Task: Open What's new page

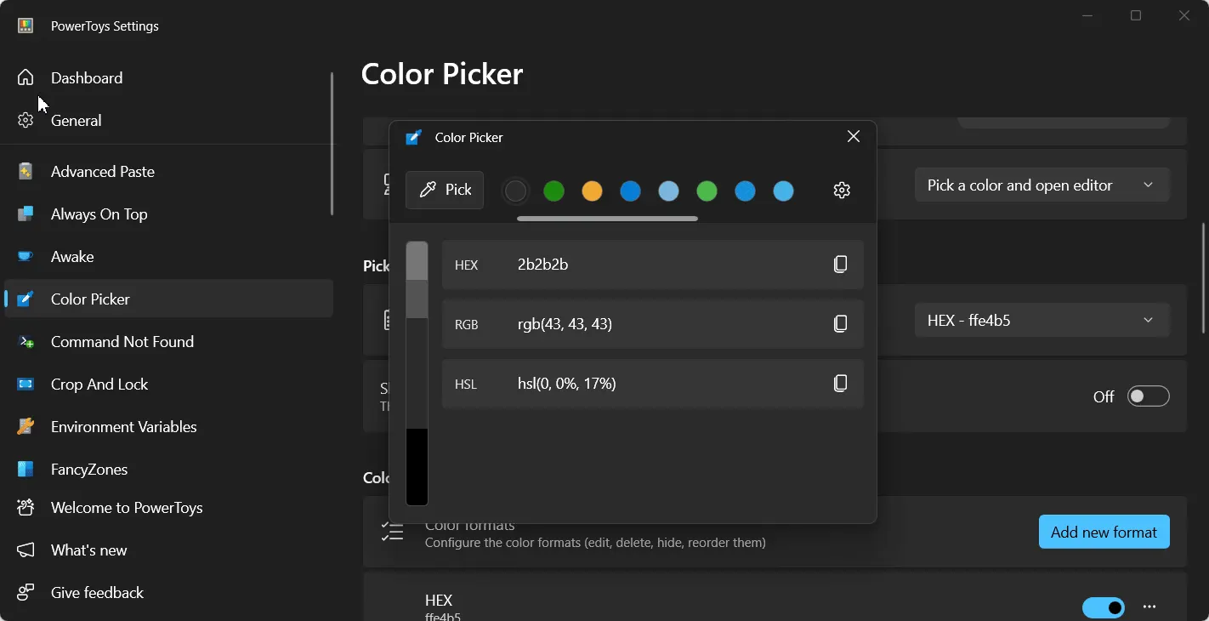Action: [168, 550]
